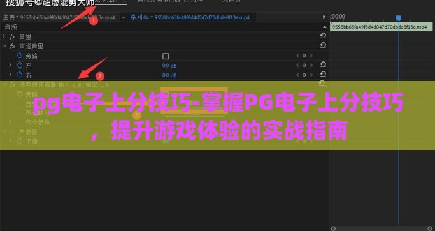
Task: Expand the 右 parameter
Action: [11, 75]
